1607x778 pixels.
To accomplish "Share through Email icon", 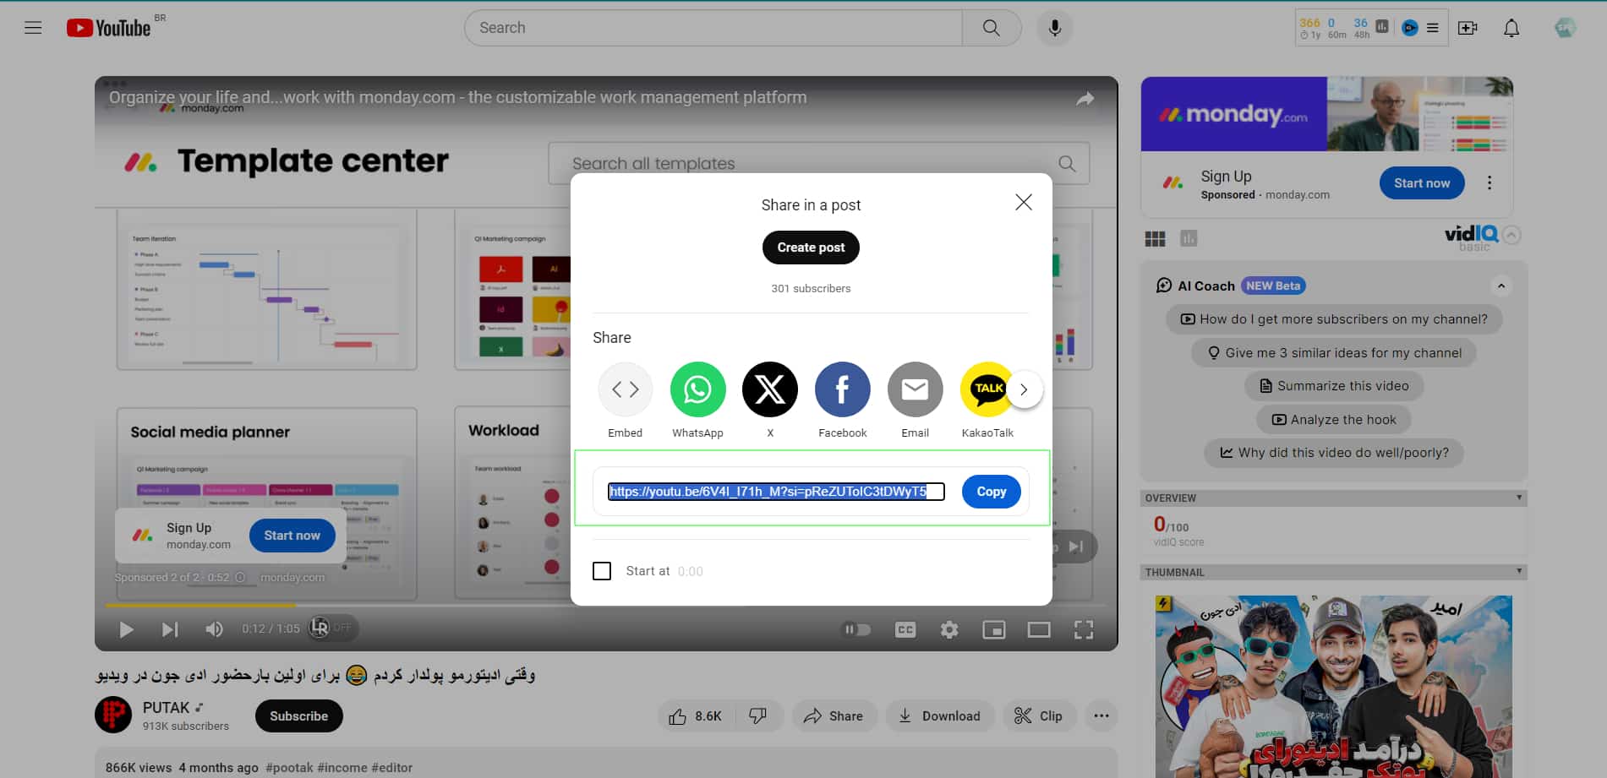I will [915, 389].
